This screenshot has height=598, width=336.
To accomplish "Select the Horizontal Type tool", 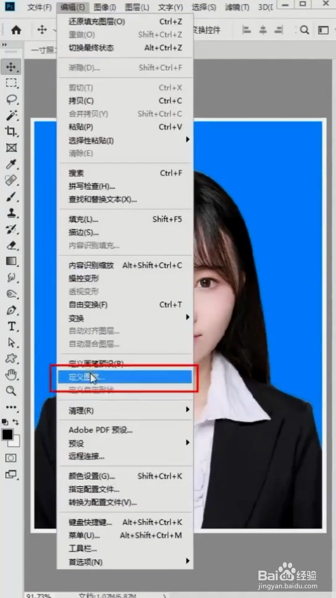I will click(11, 326).
